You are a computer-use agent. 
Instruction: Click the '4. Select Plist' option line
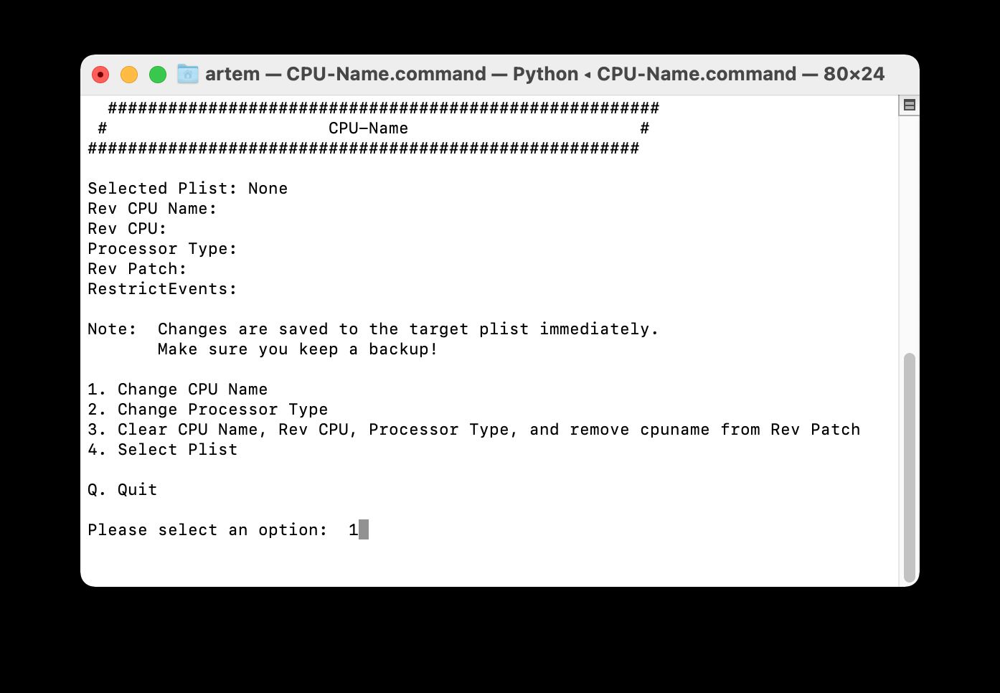point(162,450)
